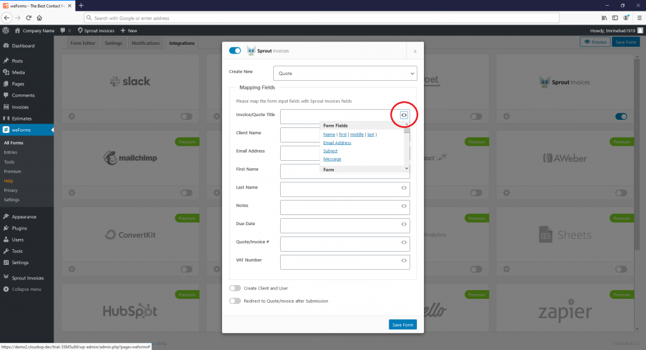Open Slack integration settings gear

pos(72,117)
